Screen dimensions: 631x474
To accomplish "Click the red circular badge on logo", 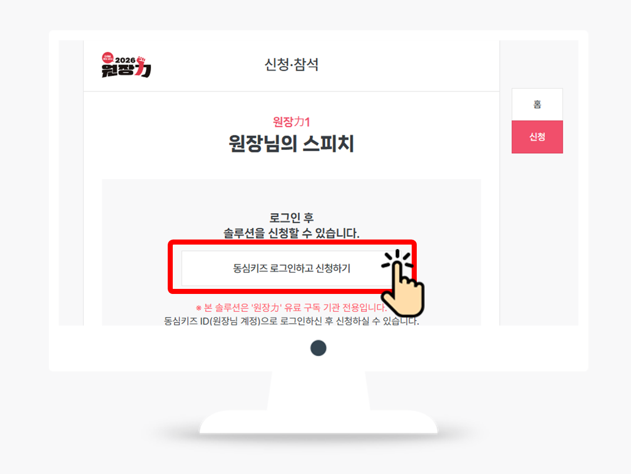I will click(x=108, y=58).
